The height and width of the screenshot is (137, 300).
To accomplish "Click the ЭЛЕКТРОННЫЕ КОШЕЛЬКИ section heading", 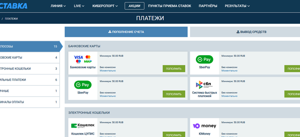I will click(89, 113).
